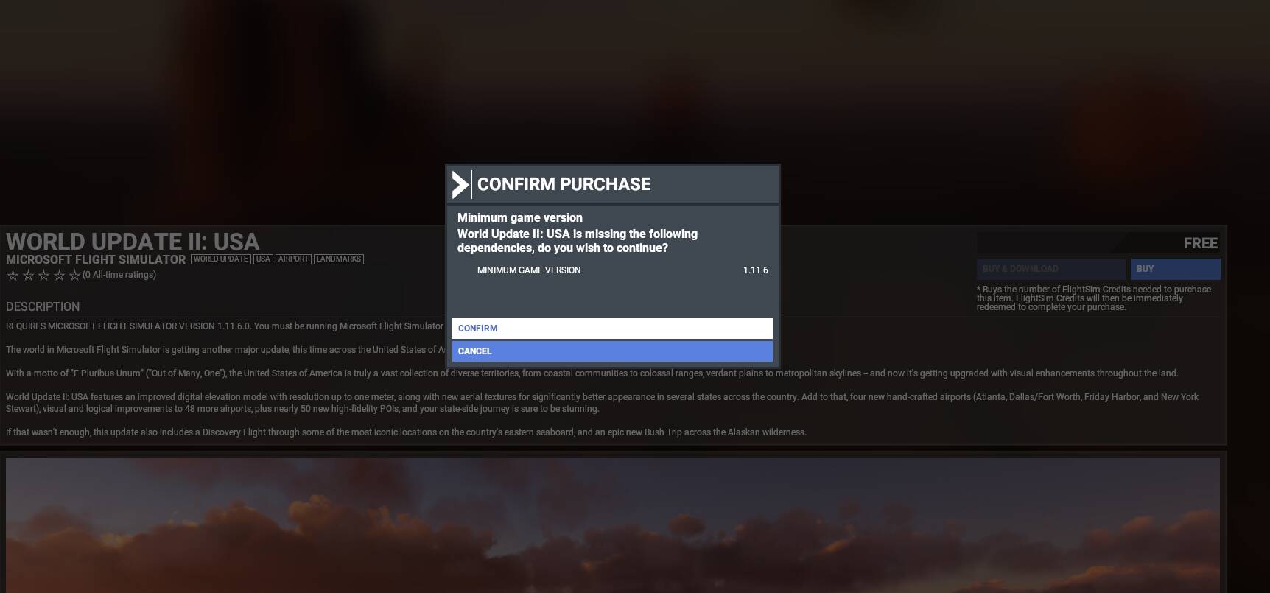Open the USA tag
Screen dimensions: 1270x593
263,259
